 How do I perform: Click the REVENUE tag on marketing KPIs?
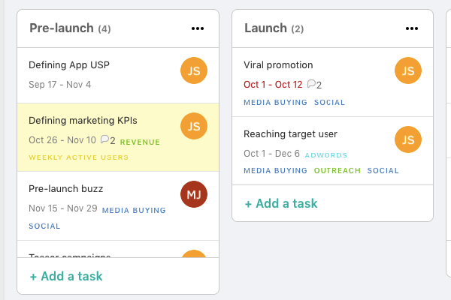[x=140, y=142]
